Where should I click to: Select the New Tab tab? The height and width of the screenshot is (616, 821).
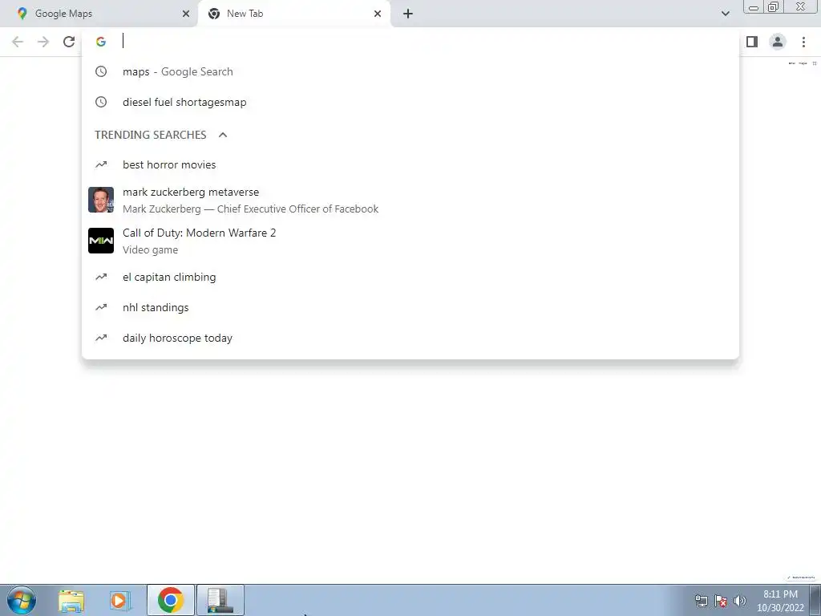294,14
